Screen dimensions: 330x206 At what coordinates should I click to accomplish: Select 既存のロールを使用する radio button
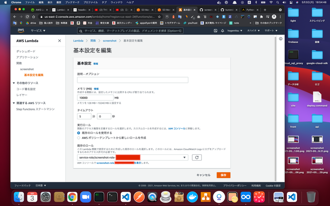(x=78, y=133)
